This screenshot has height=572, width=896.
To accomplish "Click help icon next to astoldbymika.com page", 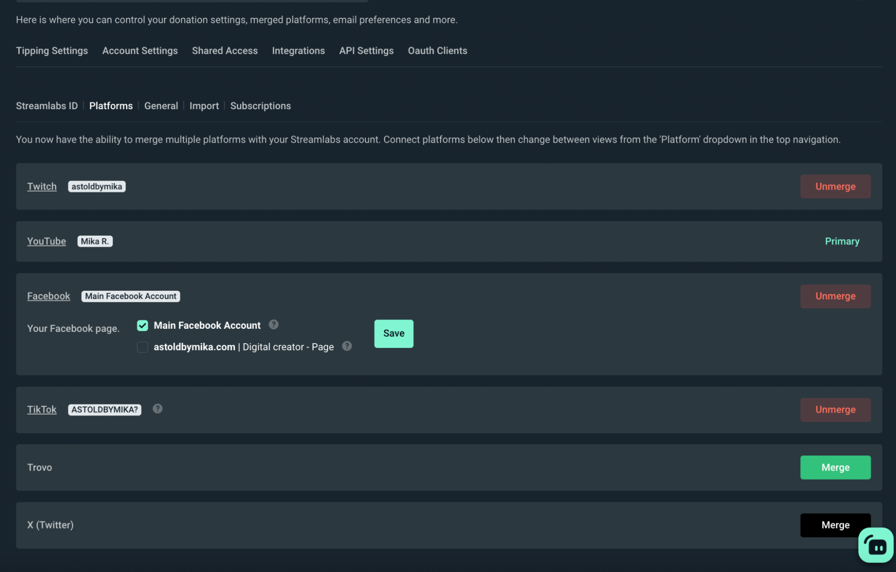I will click(x=346, y=346).
